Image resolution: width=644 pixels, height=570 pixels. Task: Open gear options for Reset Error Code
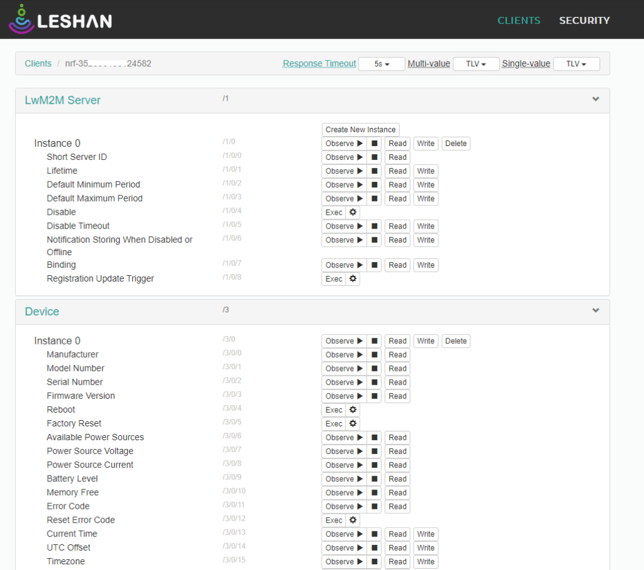[x=353, y=520]
